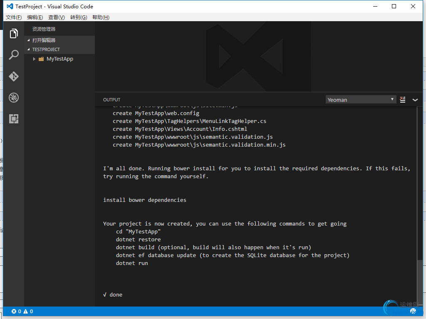This screenshot has height=319, width=426.
Task: Open the 编辑(E) menu
Action: click(x=35, y=17)
